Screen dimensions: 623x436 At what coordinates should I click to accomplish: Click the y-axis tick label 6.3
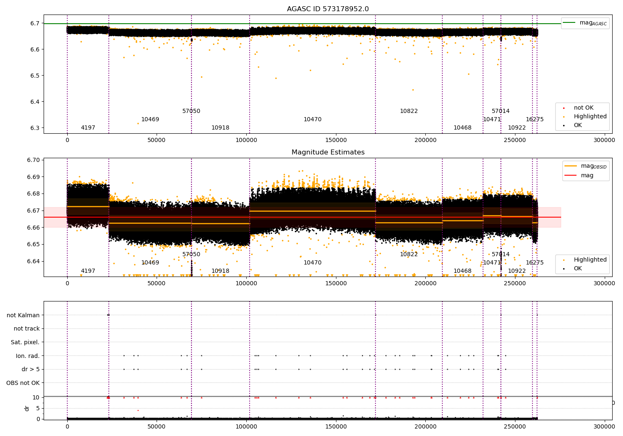[34, 128]
